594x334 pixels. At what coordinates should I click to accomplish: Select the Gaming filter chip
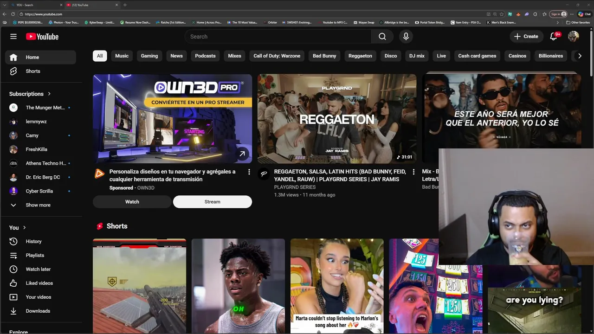coord(149,56)
